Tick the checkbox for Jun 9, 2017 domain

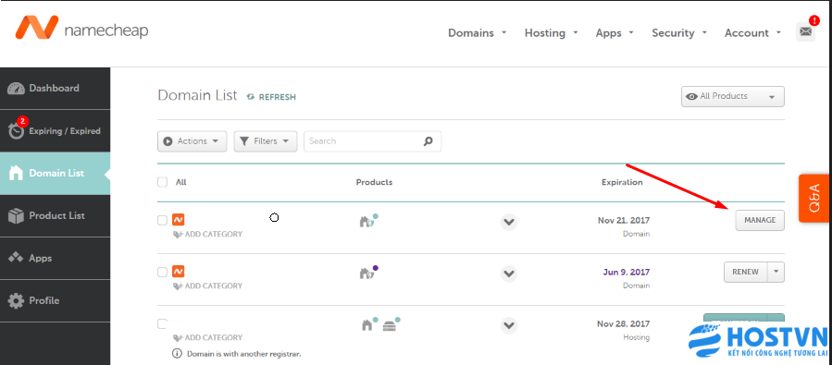pyautogui.click(x=162, y=273)
